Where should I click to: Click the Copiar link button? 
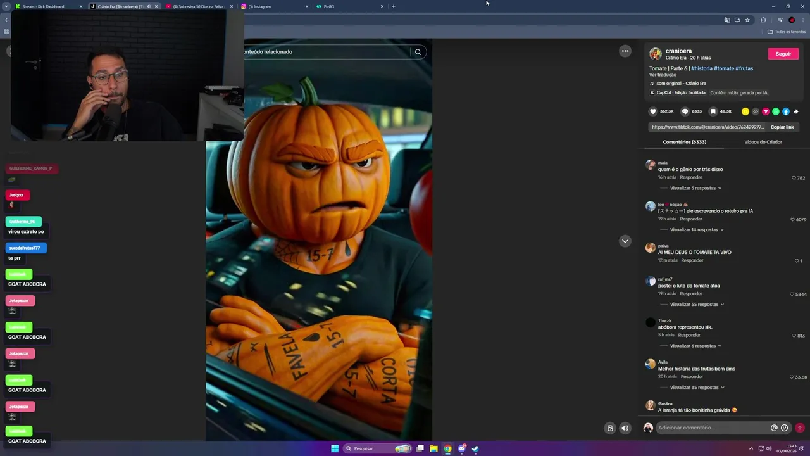pos(782,127)
